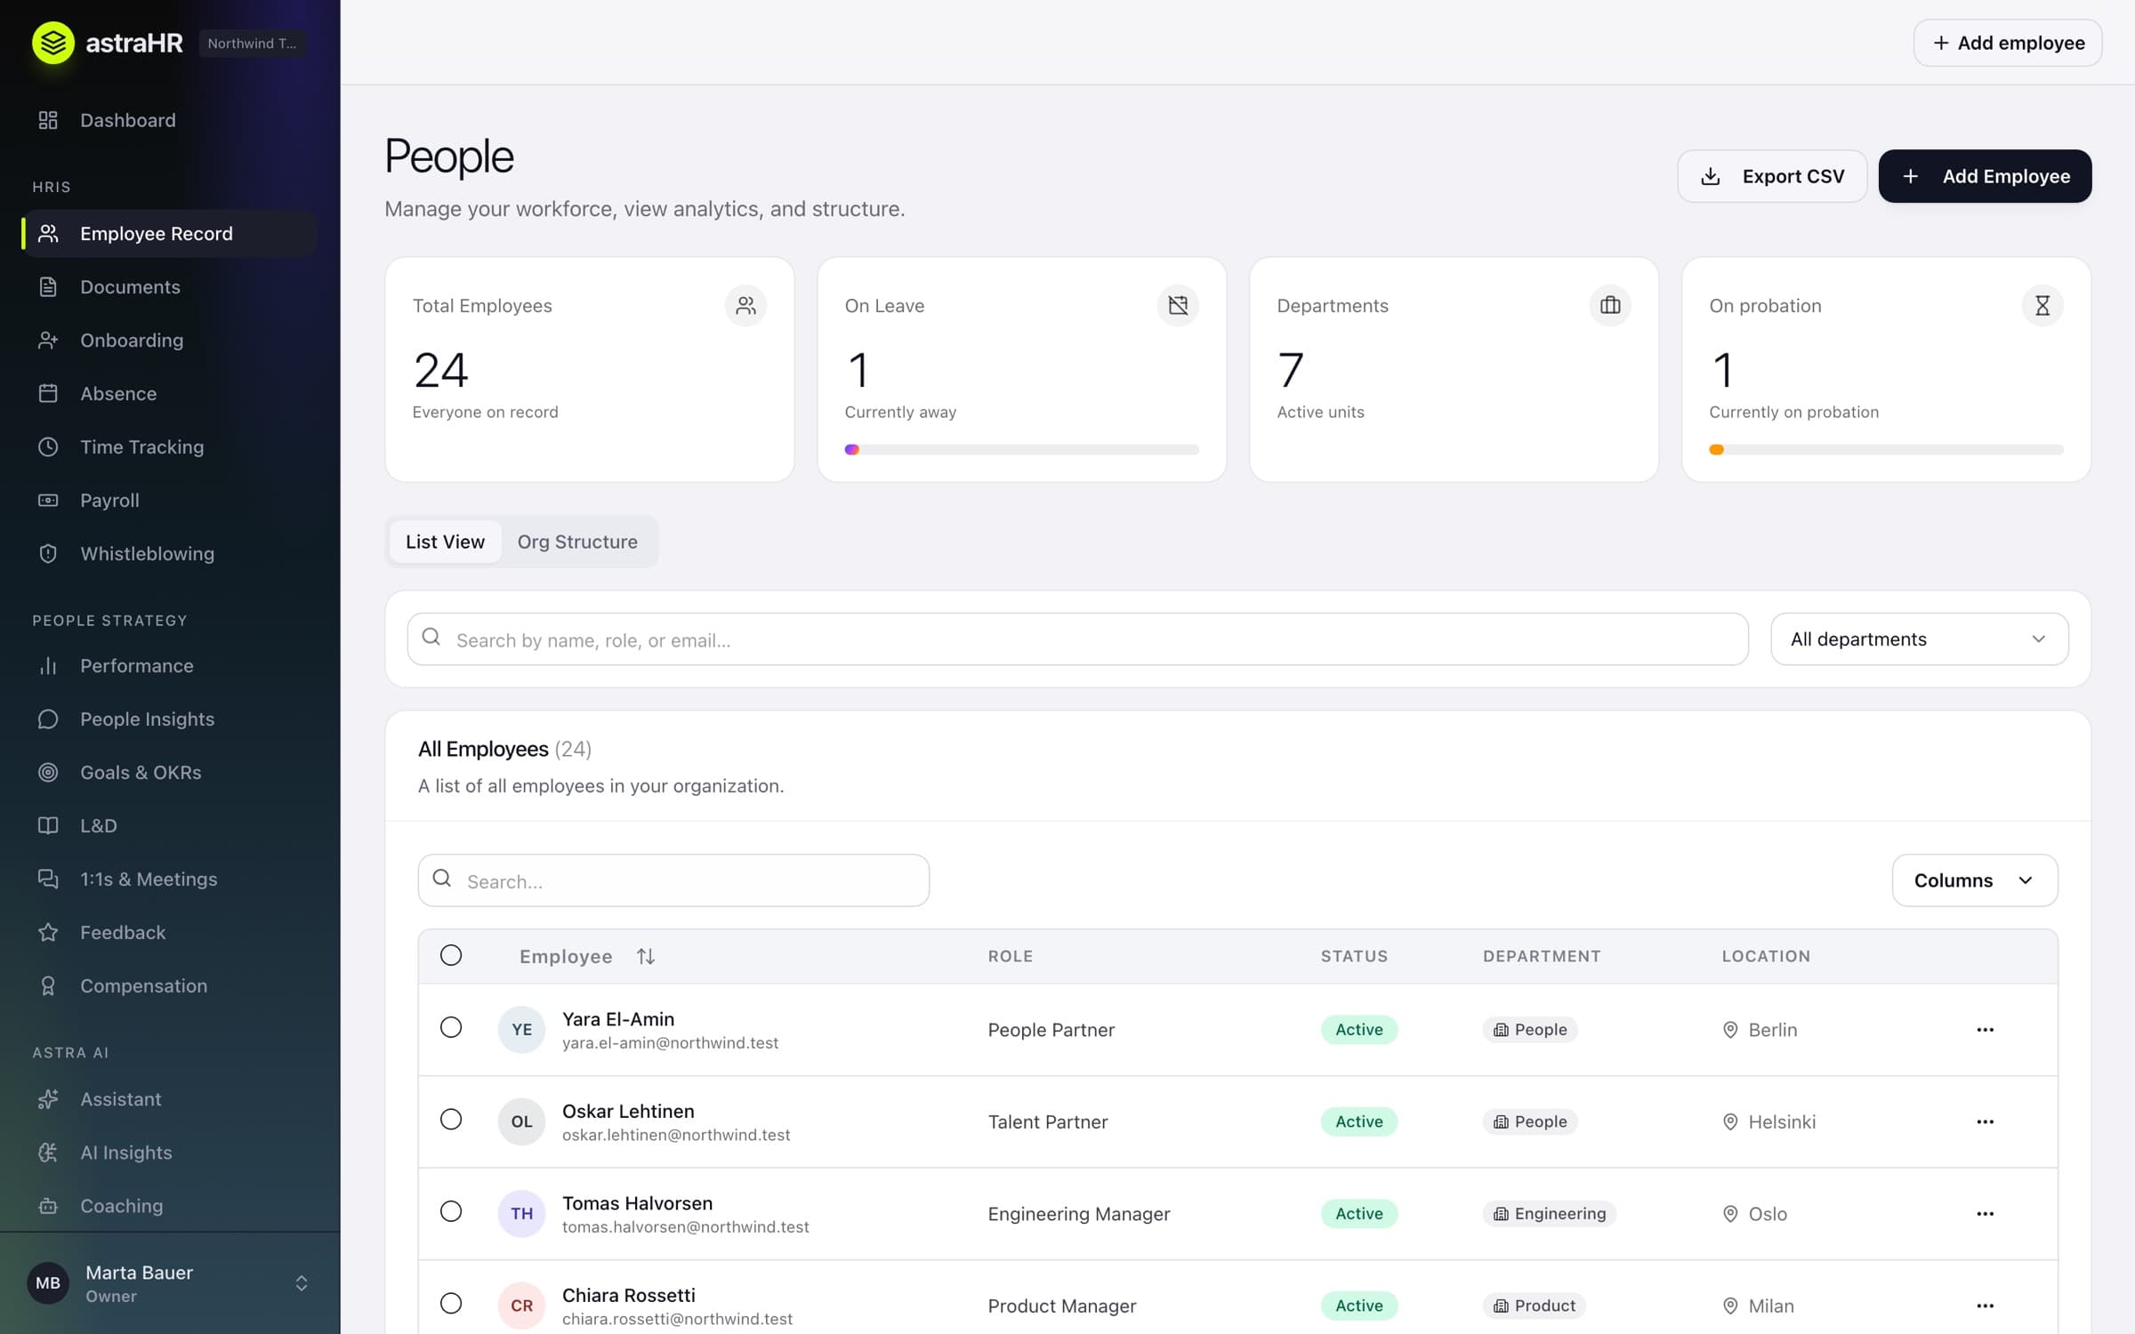Select all employees with header checkbox
The image size is (2135, 1334).
coord(451,955)
